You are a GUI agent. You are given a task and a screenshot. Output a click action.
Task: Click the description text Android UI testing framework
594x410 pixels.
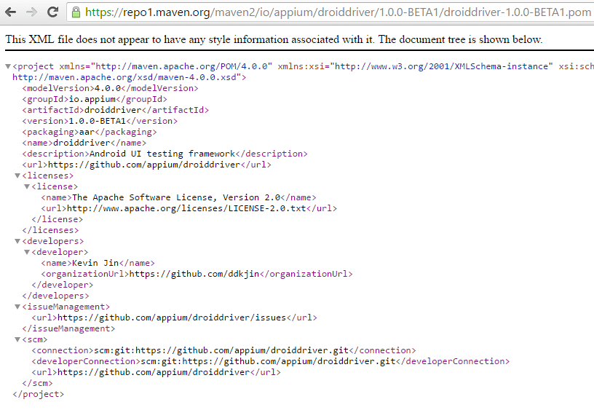(162, 154)
